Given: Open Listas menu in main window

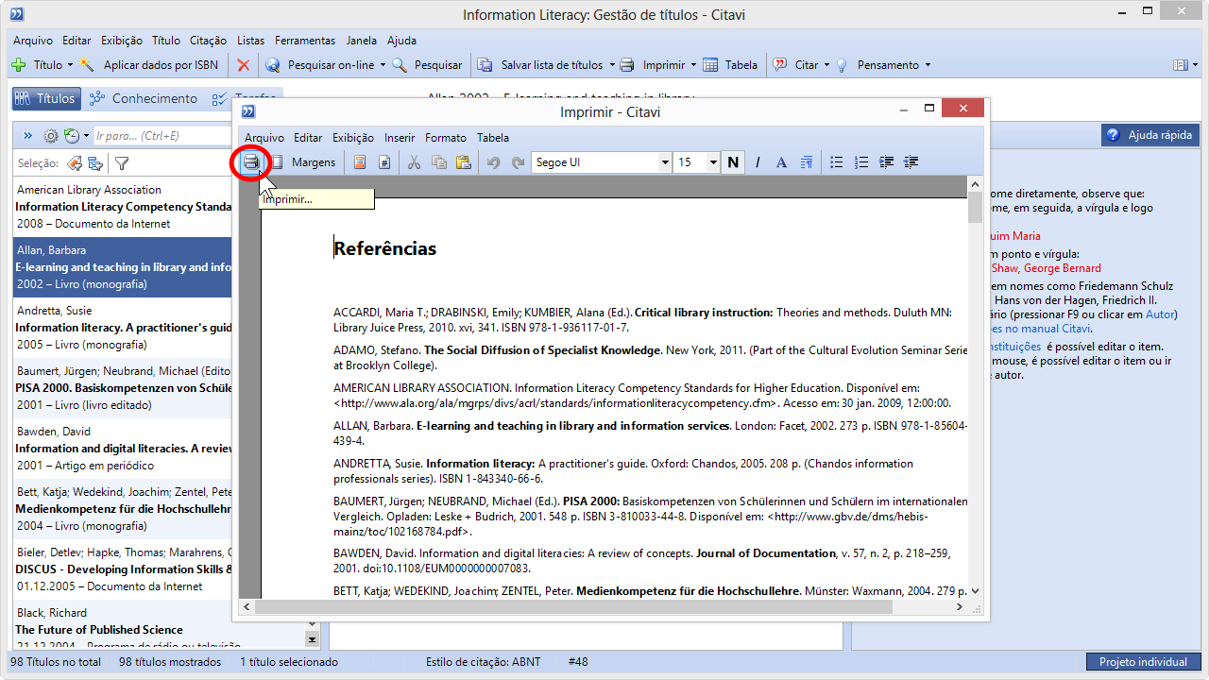Looking at the screenshot, I should tap(251, 41).
